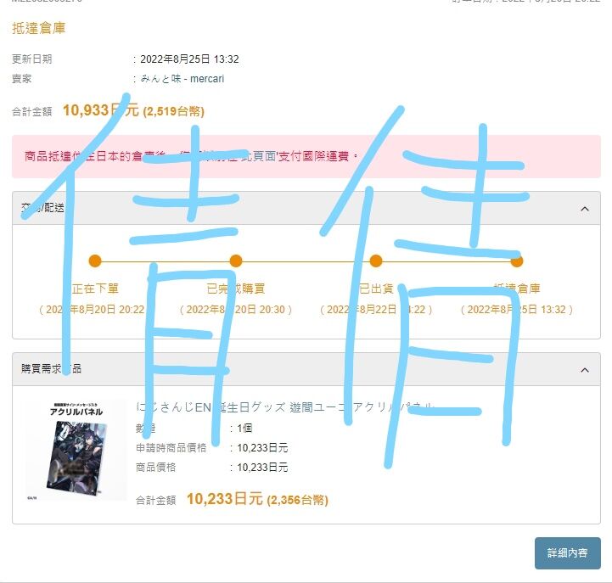The height and width of the screenshot is (583, 612).
Task: Select the 已出貨 progress dot
Action: click(376, 261)
